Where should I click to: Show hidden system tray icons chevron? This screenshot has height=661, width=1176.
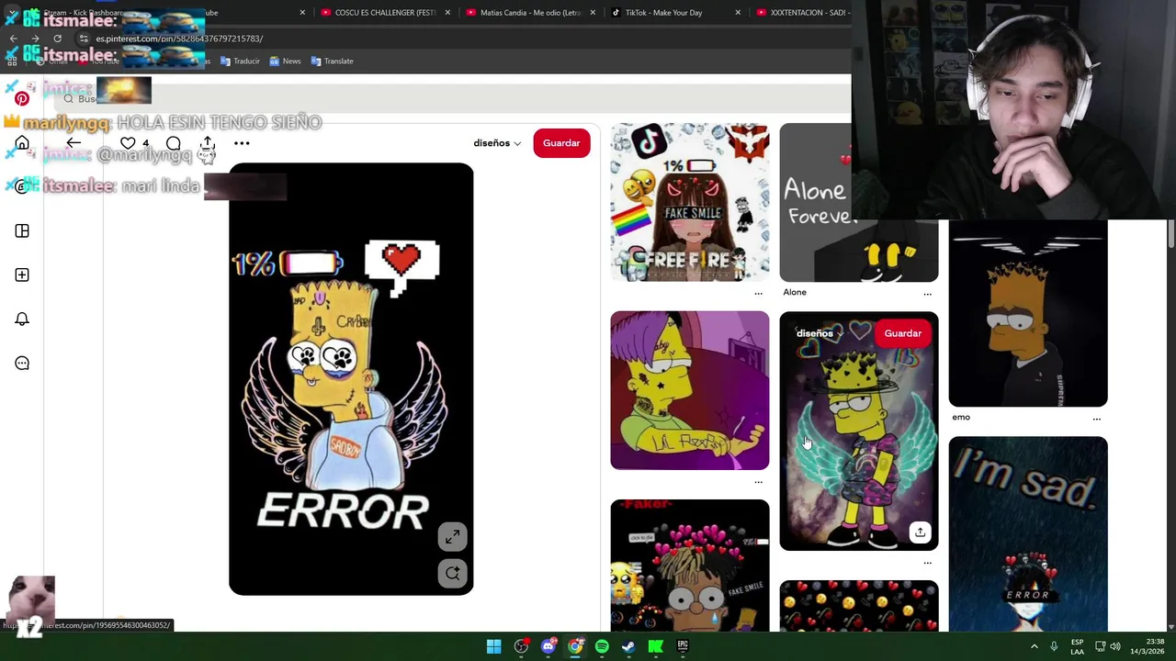pyautogui.click(x=1035, y=646)
